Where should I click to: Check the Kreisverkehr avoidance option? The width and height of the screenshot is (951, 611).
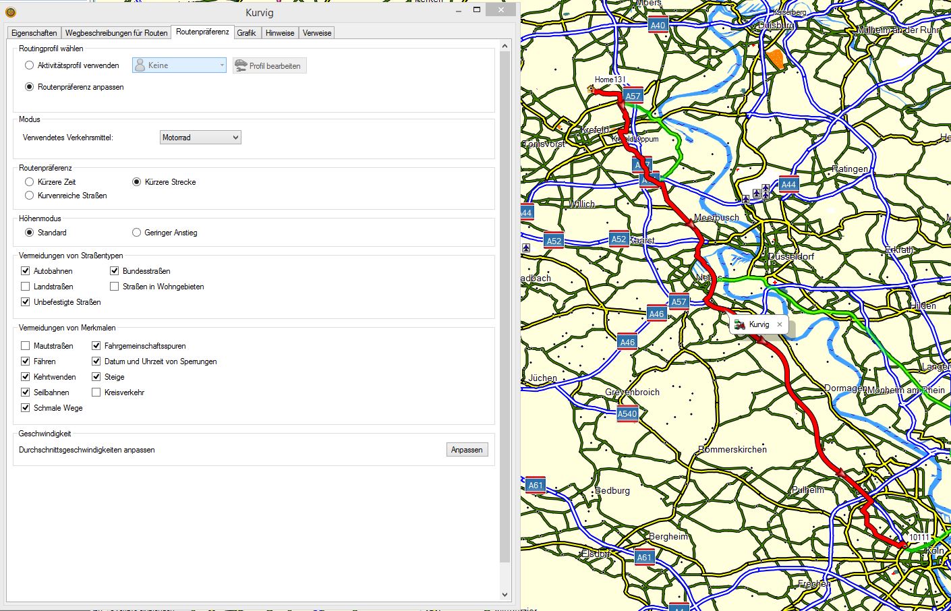96,392
